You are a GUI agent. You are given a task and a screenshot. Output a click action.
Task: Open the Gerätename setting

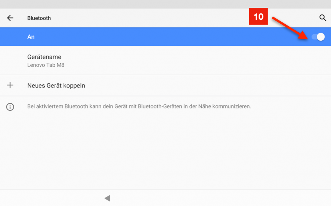point(44,57)
